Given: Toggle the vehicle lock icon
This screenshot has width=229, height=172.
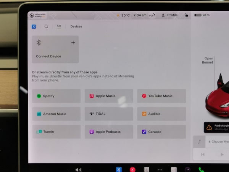Looking at the screenshot, I should pos(186,15).
